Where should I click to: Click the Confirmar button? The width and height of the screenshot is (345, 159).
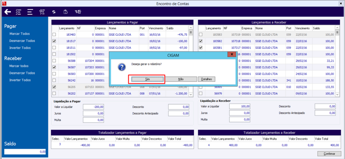coord(329,153)
